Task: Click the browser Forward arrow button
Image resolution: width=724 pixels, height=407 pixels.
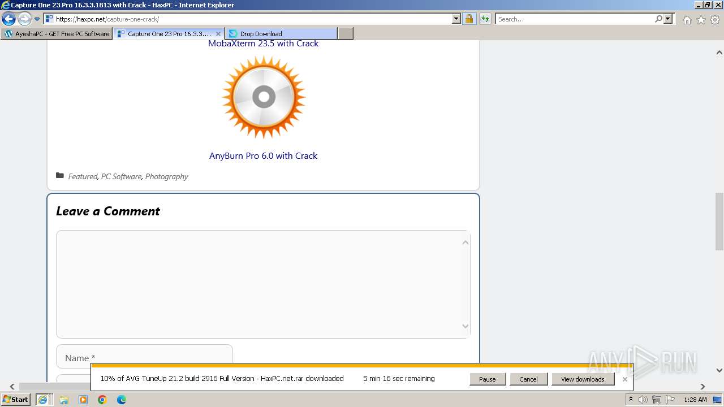Action: [24, 19]
